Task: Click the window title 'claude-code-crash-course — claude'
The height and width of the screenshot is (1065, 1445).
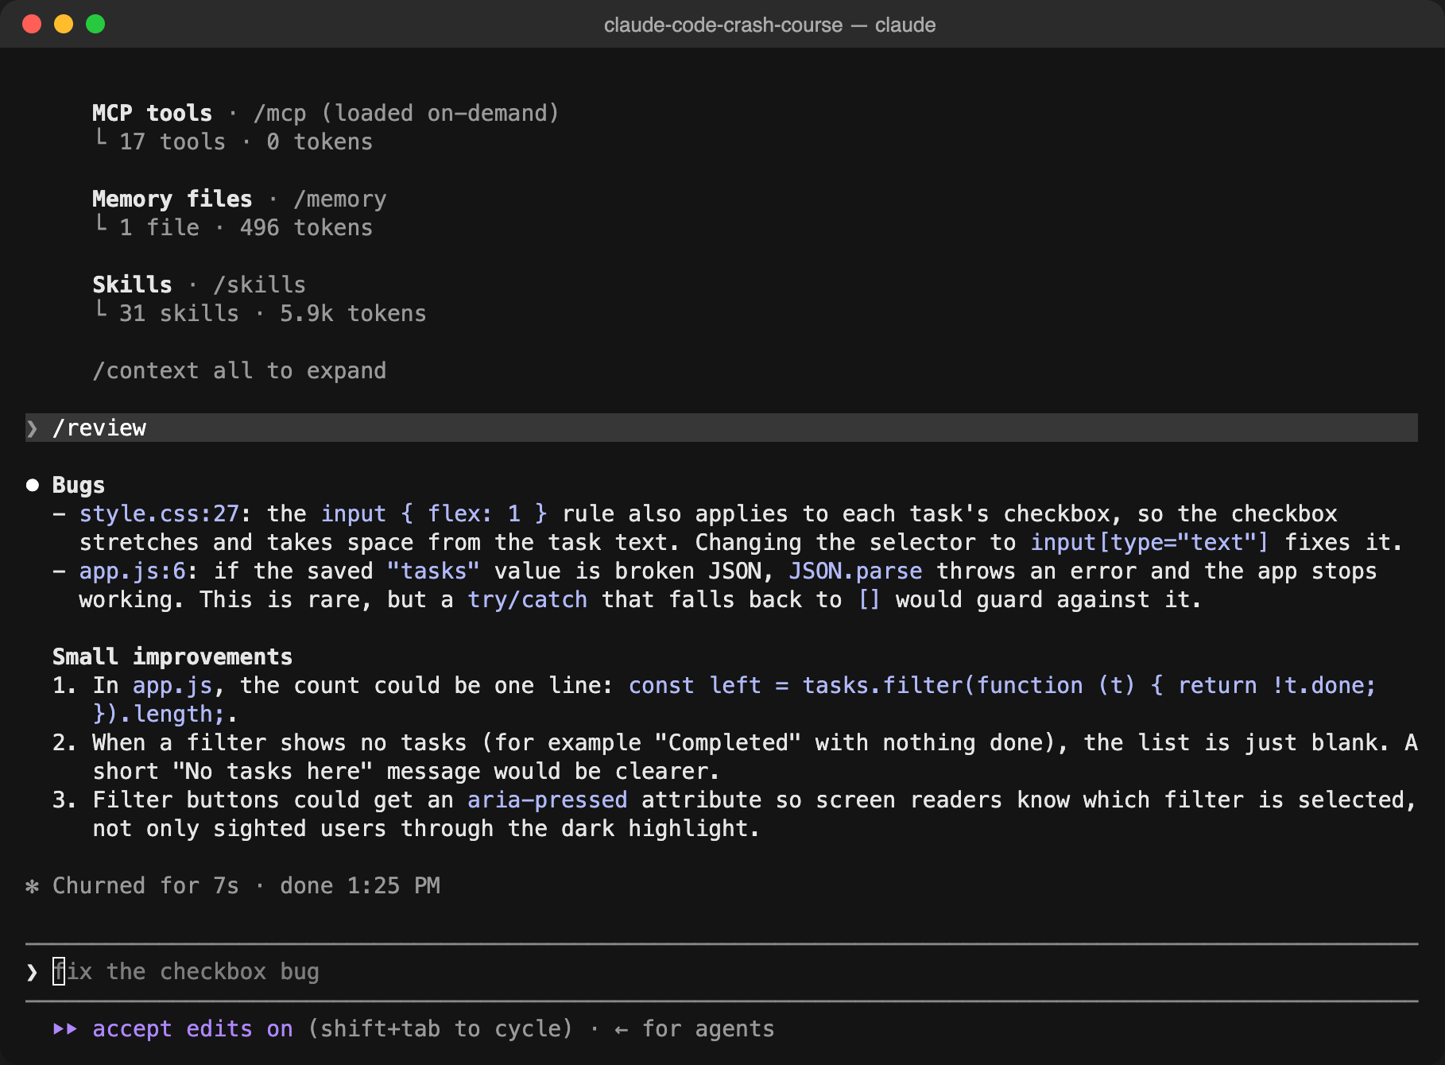Action: pos(769,25)
